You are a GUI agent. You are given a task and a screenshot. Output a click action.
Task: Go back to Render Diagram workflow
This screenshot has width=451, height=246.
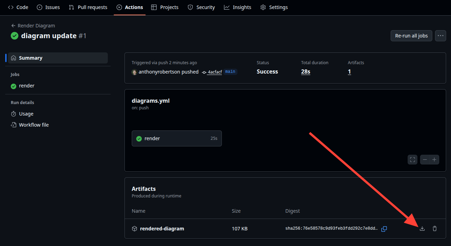33,26
